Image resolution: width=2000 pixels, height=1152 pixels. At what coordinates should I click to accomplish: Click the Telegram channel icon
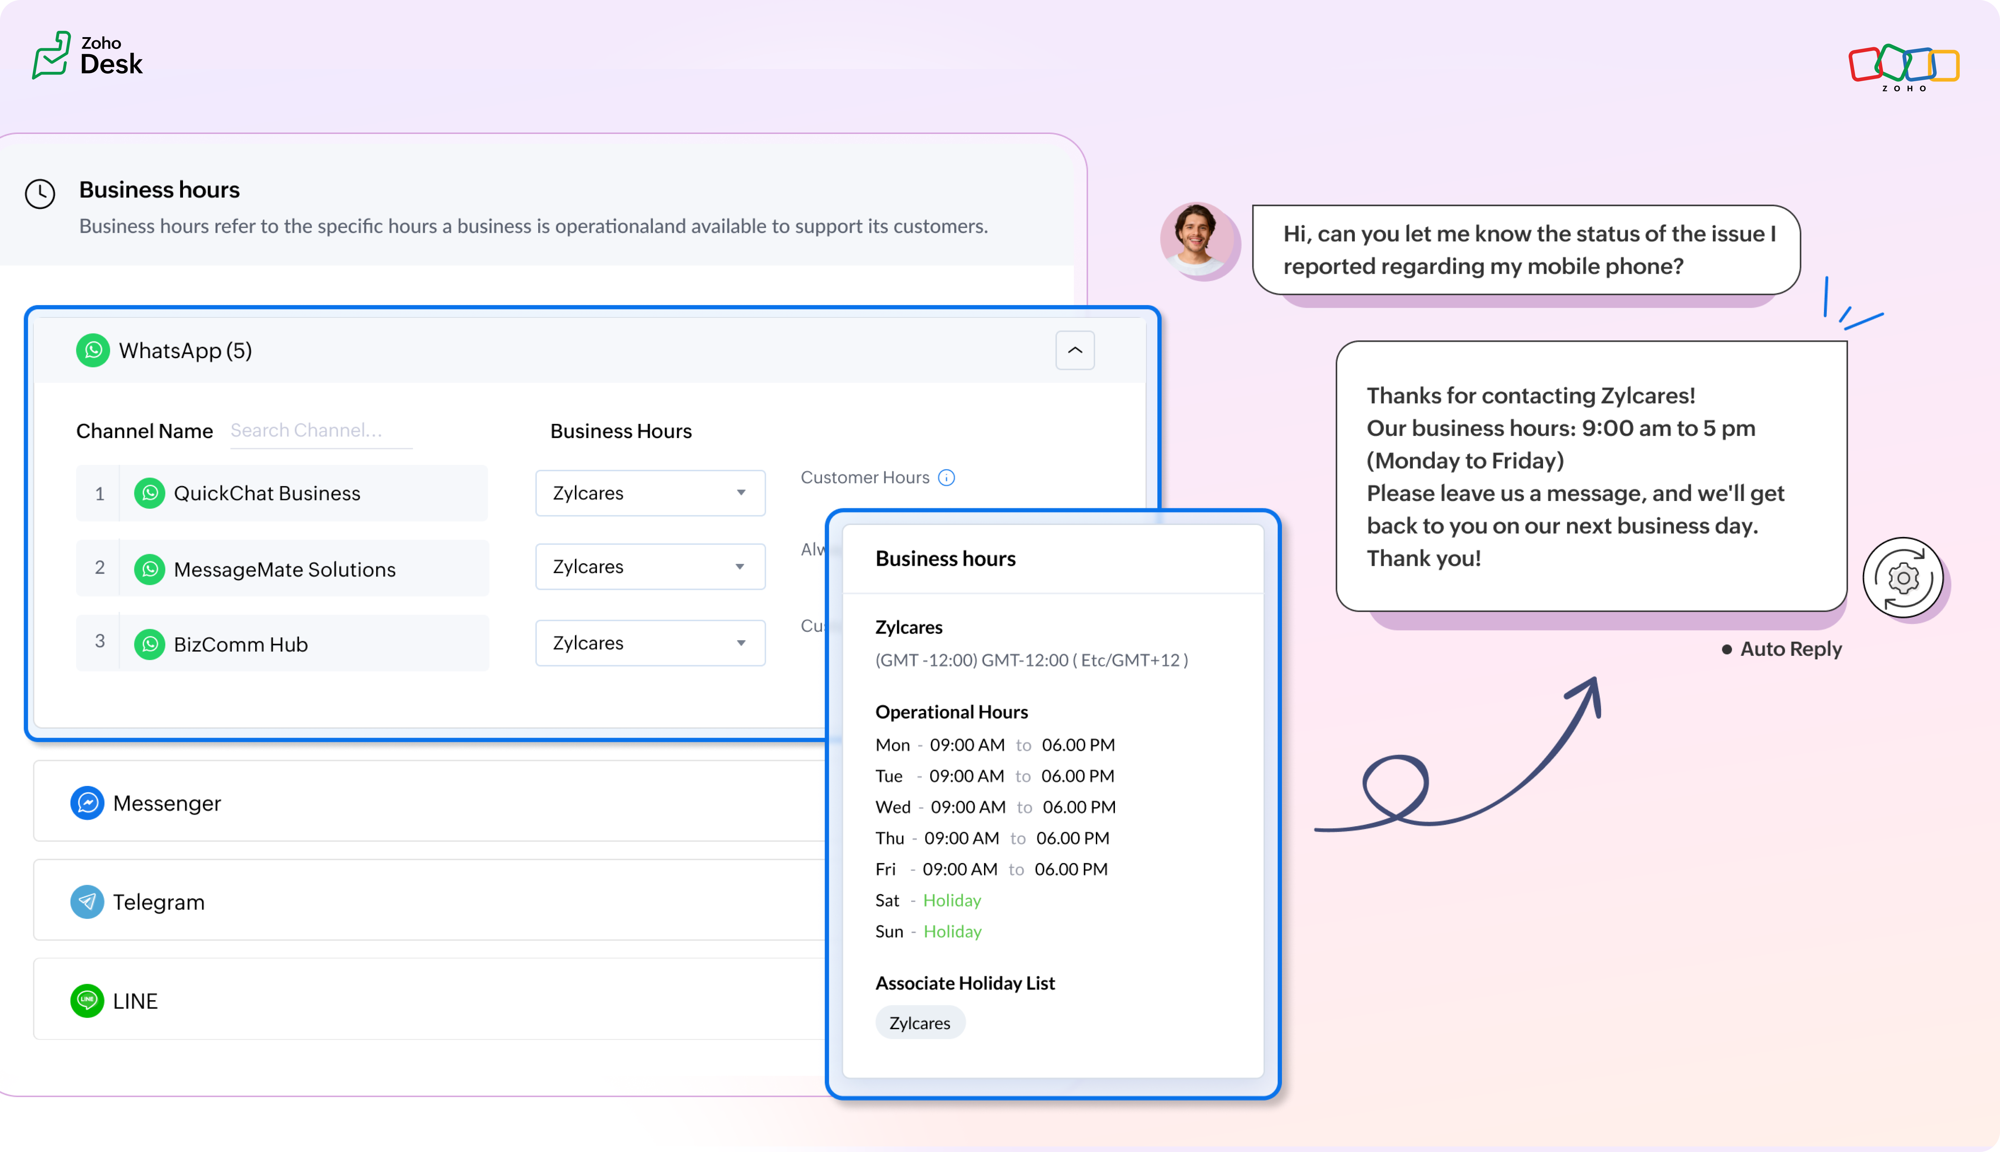coord(87,902)
